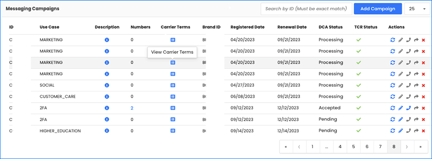The height and width of the screenshot is (159, 432).
Task: Delete the SOCIAL campaign
Action: (x=423, y=86)
